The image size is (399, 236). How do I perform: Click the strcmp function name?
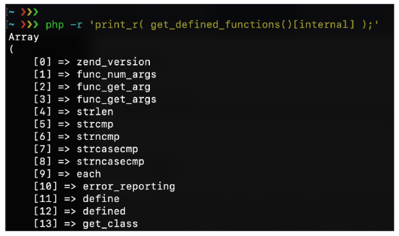pyautogui.click(x=95, y=124)
